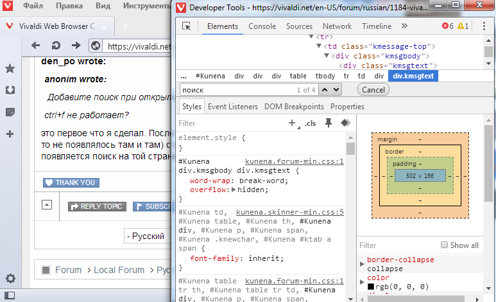The width and height of the screenshot is (496, 302).
Task: Toggle the side panel at bottom left
Action: click(x=10, y=296)
